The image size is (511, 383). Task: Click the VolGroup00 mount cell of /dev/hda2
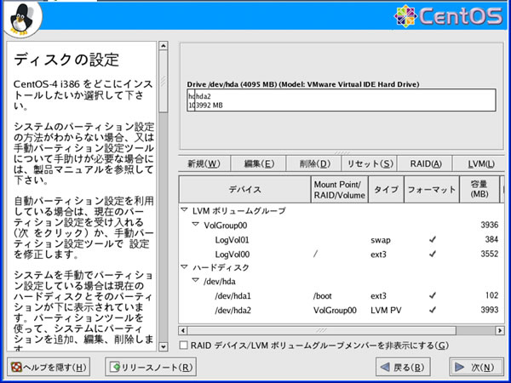pos(335,310)
